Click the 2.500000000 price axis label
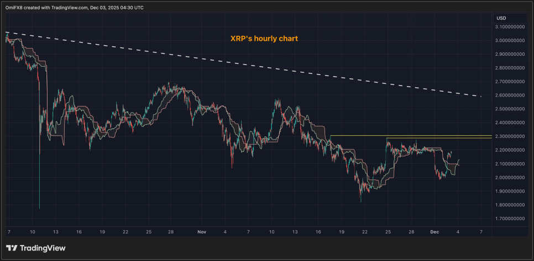The image size is (534, 261). tap(509, 109)
